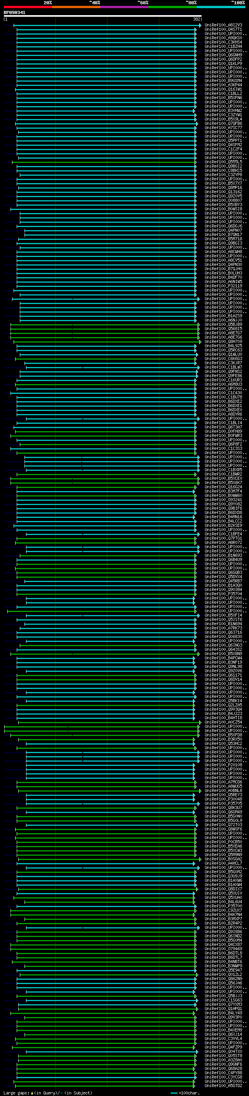Select the BP090341 query title
Viewport: 249px width, 1096px height.
pyautogui.click(x=14, y=12)
